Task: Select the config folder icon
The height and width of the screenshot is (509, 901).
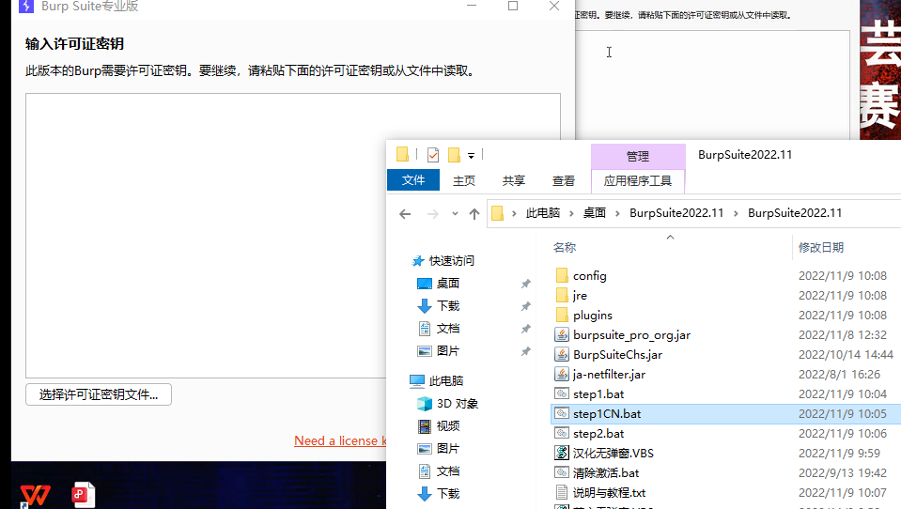Action: click(x=562, y=276)
